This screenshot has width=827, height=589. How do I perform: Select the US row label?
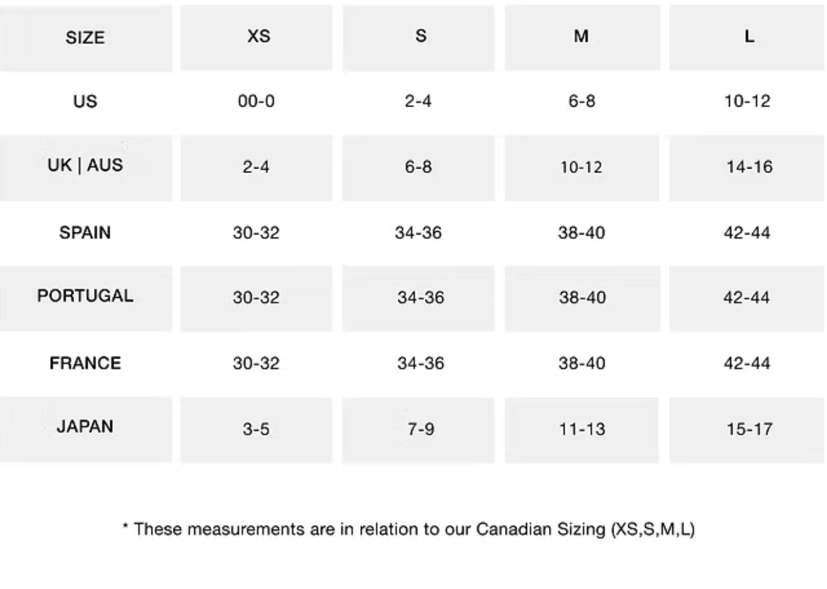click(85, 101)
